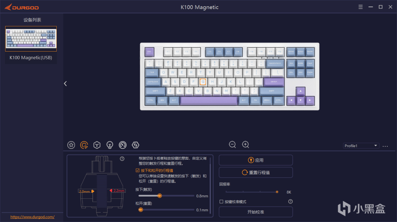Click the 8K polling rate value

[x=289, y=192]
